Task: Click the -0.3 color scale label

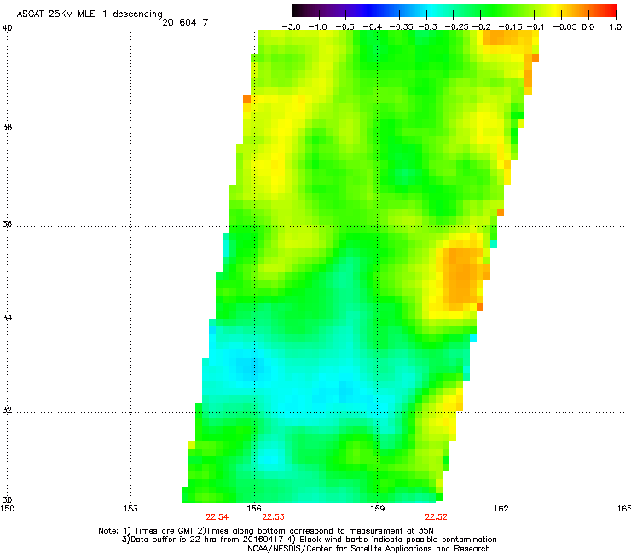Action: [428, 27]
